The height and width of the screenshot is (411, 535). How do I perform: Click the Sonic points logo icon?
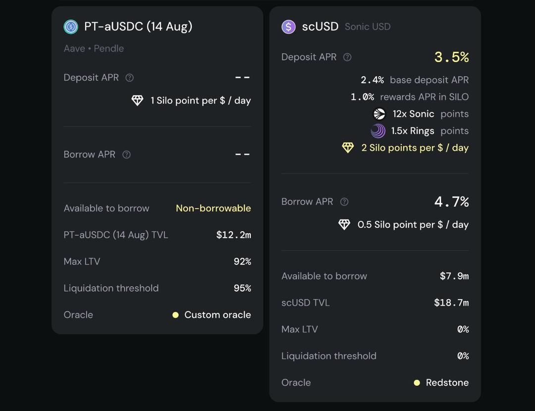[379, 114]
